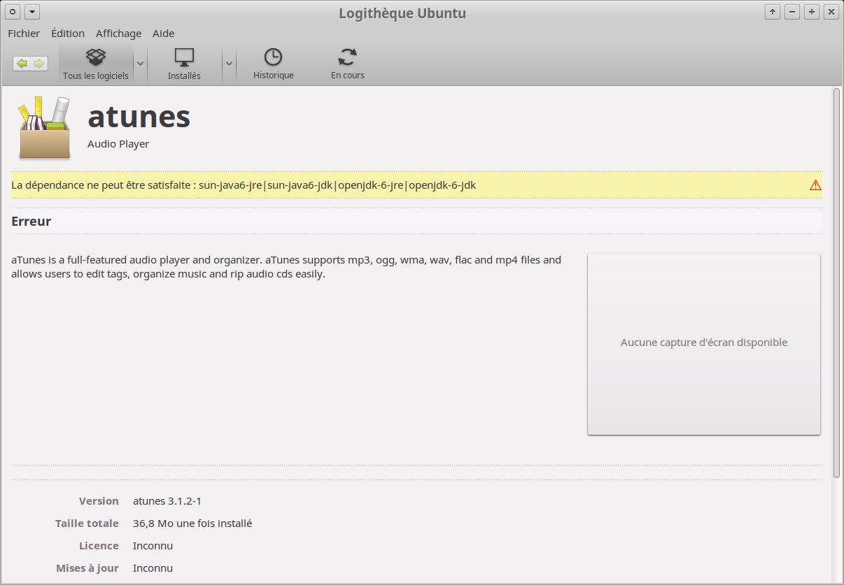Click the version value atunes 3.1.2-1
Viewport: 844px width, 585px height.
coord(167,501)
